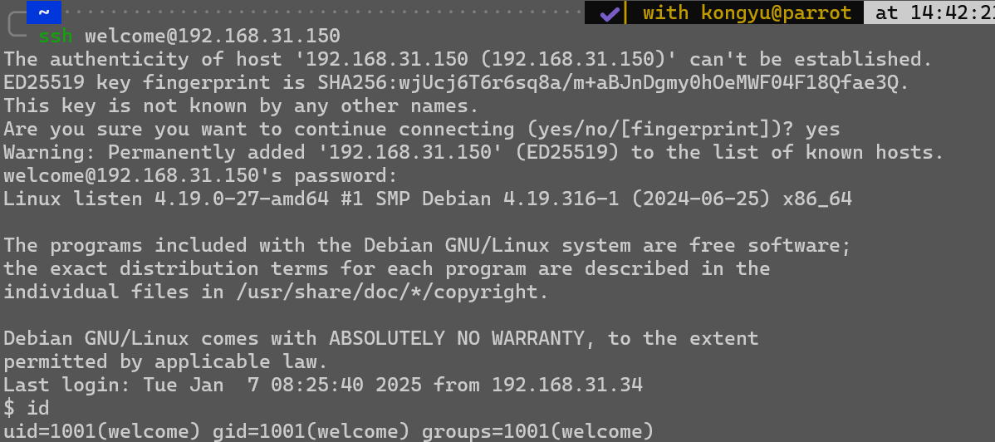Click 'welcome@192.168.31.150' in the ssh command
The width and height of the screenshot is (995, 442).
[x=213, y=36]
